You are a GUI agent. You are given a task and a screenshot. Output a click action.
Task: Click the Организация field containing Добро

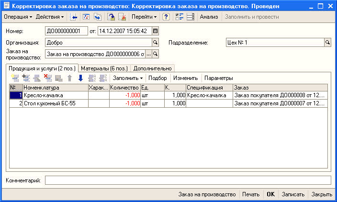pyautogui.click(x=99, y=43)
